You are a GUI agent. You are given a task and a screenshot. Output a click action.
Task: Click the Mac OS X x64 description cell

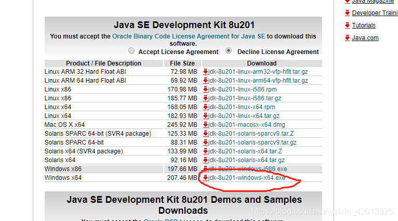[x=104, y=125]
